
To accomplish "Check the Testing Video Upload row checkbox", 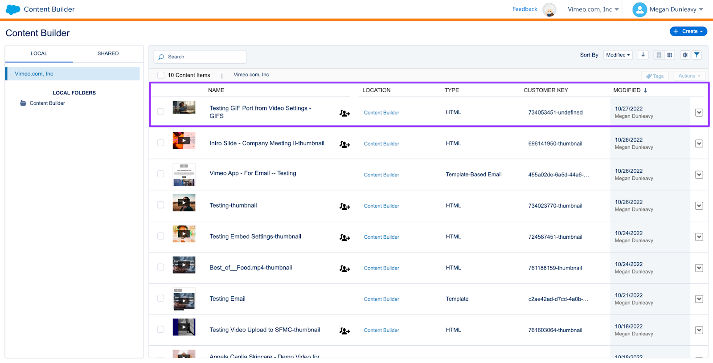I will pos(160,329).
